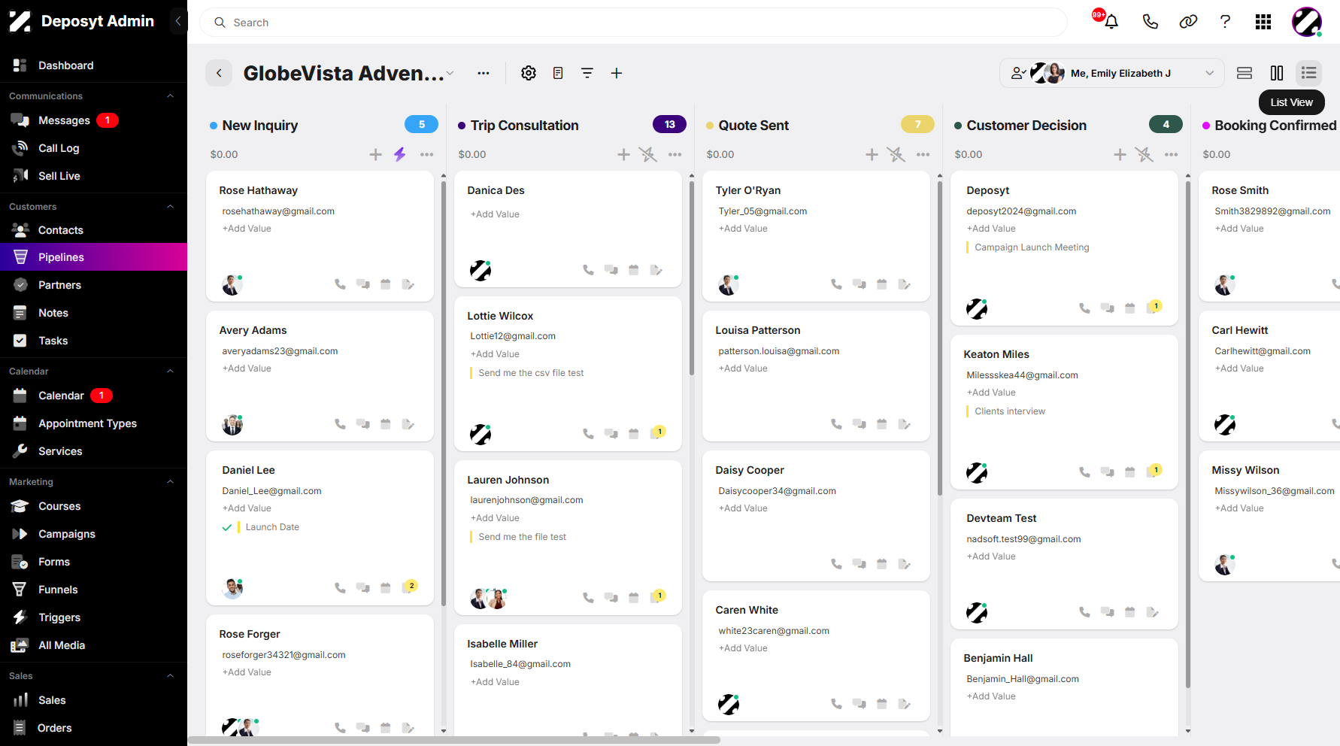Collapse the sidebar with chevron
The width and height of the screenshot is (1340, 746).
pos(178,21)
